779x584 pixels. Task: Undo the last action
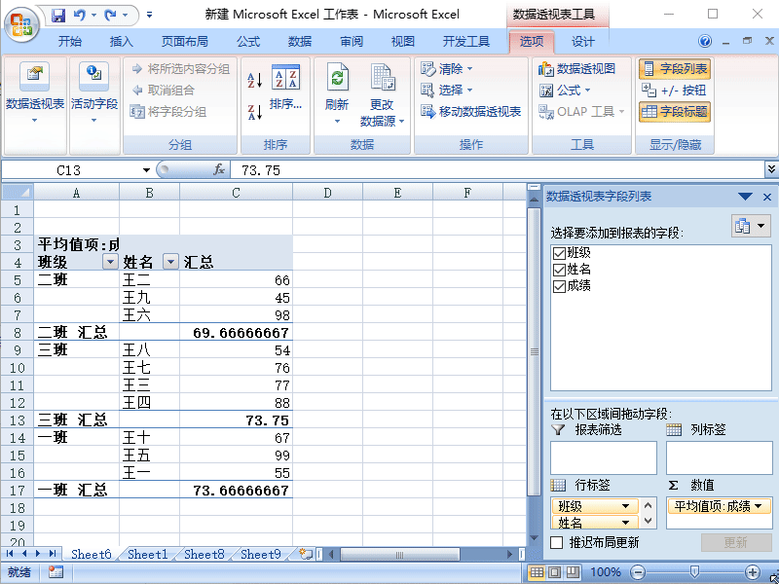(x=80, y=16)
